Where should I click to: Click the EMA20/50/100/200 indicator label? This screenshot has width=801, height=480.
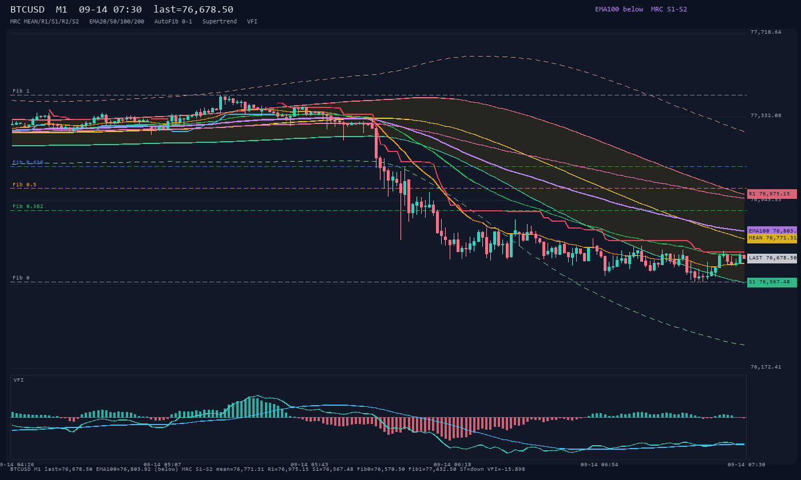[117, 21]
